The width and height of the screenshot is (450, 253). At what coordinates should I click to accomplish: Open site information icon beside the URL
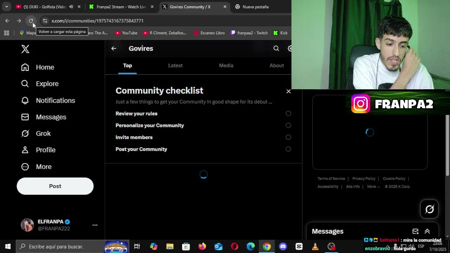click(45, 21)
